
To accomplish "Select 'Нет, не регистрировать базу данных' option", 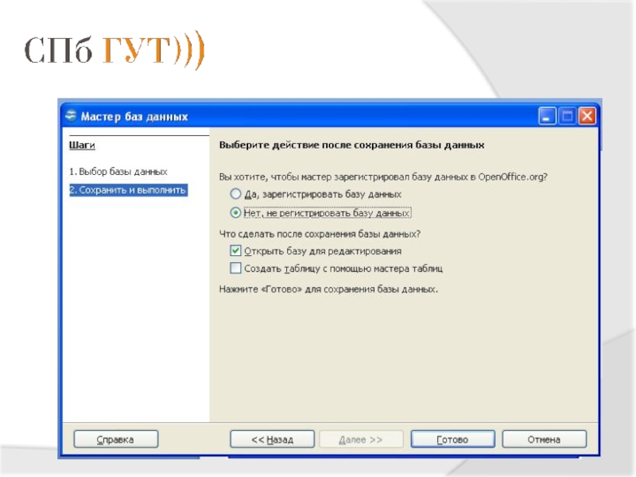I will coord(235,212).
